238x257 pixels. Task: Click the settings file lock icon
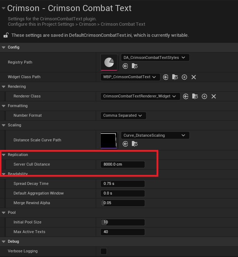click(6, 35)
